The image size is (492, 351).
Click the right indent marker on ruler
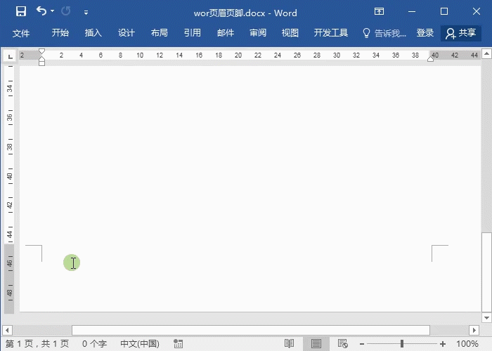[430, 58]
